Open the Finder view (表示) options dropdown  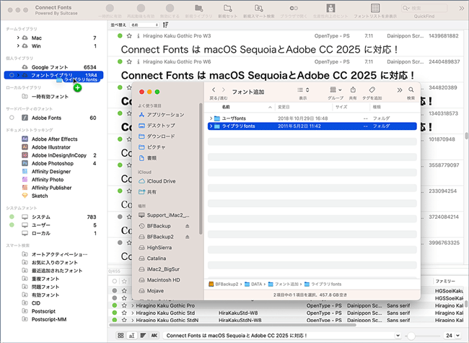click(303, 90)
